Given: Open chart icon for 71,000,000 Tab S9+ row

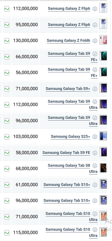Looking at the screenshot, I should pos(7,89).
